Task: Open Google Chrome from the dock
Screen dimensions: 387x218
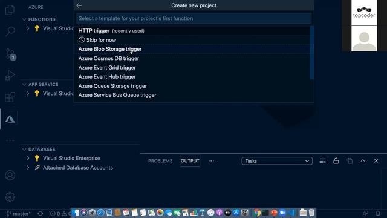Action: tap(257, 213)
